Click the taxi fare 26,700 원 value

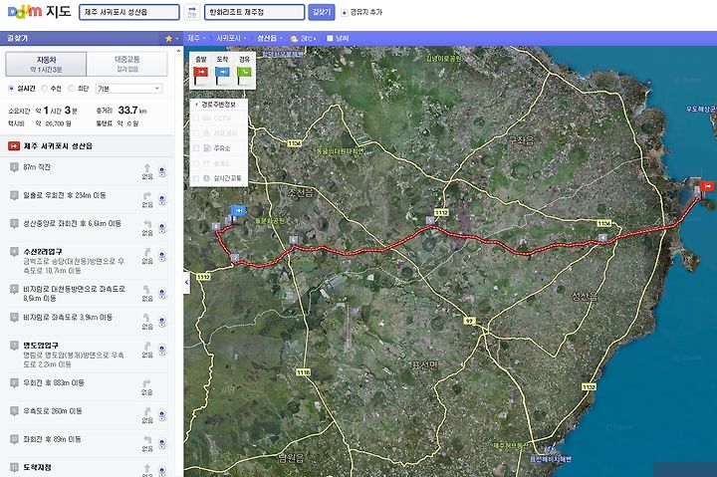pyautogui.click(x=58, y=123)
